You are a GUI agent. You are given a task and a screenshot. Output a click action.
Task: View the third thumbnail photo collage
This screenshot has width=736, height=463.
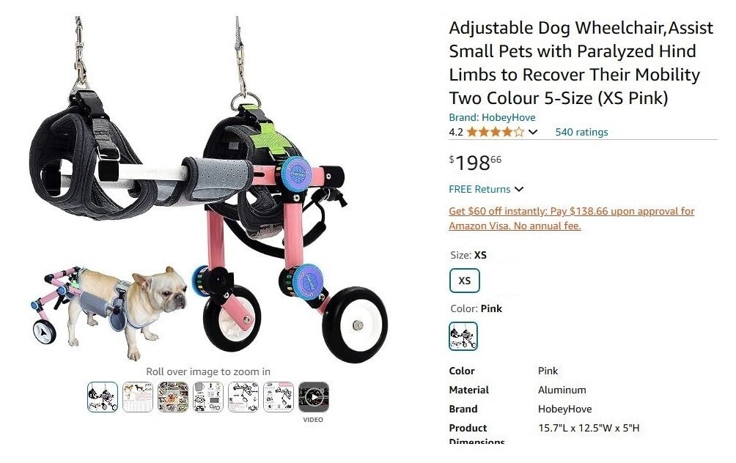click(x=173, y=397)
